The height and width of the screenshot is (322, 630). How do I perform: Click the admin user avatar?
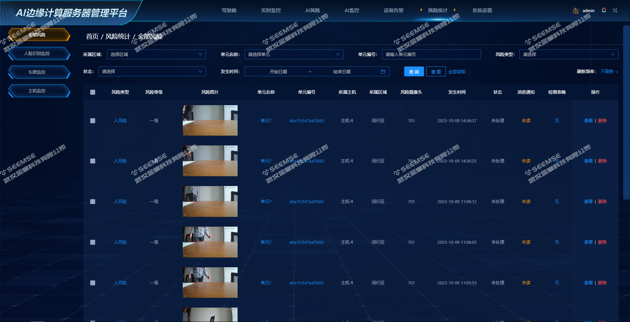coord(576,10)
